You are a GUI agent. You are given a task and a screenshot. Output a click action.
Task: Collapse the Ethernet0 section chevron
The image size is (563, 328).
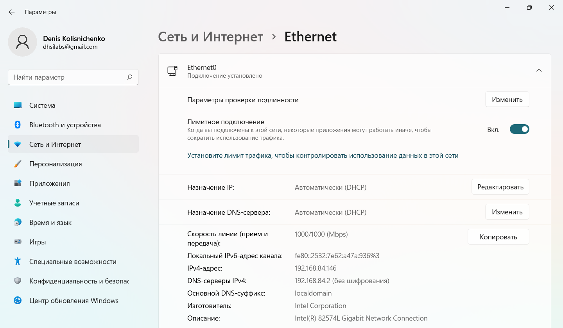[539, 71]
